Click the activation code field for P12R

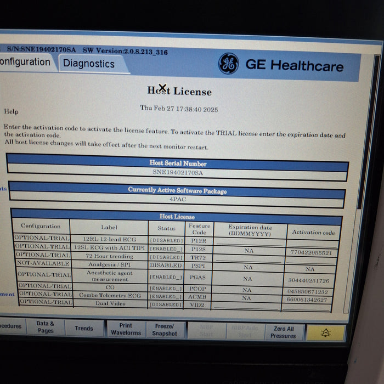pyautogui.click(x=313, y=244)
